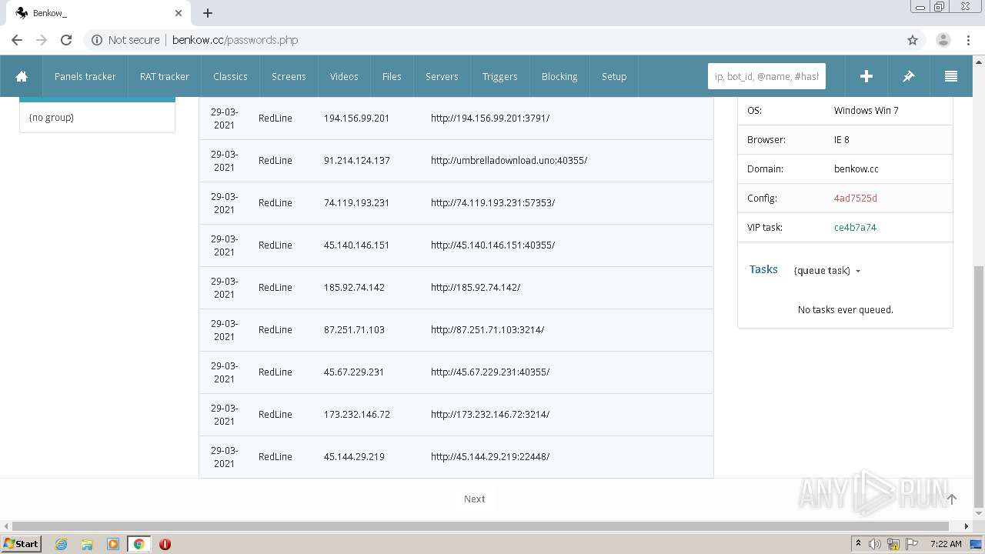View Not secure site info icon
This screenshot has height=554, width=985.
click(97, 40)
